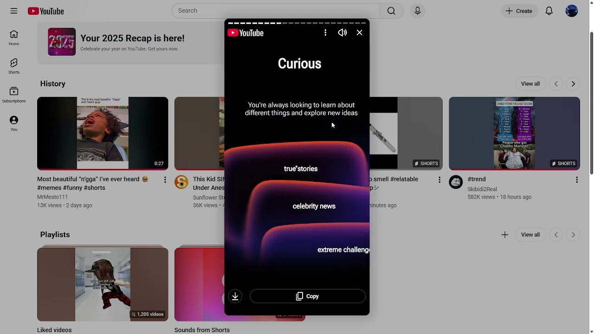
Task: Open the You page in sidebar
Action: coord(14,123)
